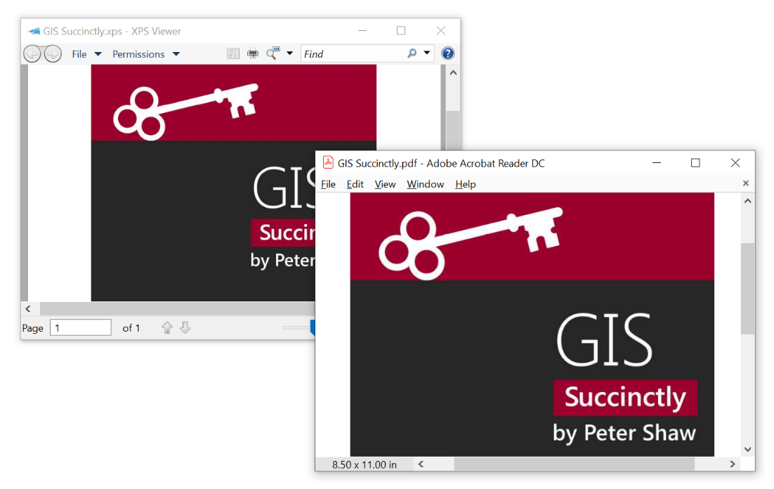This screenshot has height=489, width=774.
Task: Click the Find search magnifier icon
Action: [412, 53]
